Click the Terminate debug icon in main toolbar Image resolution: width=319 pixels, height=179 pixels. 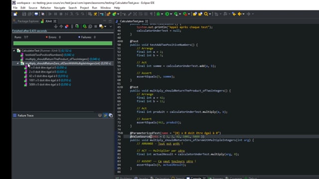(61, 14)
